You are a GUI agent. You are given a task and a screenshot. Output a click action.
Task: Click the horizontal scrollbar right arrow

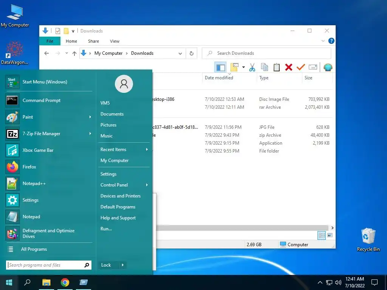point(332,228)
